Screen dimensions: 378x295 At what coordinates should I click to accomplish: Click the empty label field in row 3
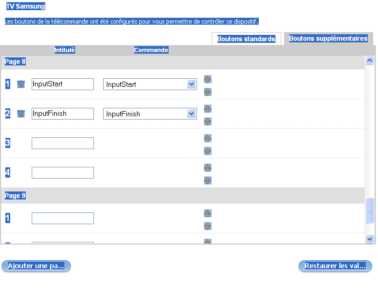[63, 143]
